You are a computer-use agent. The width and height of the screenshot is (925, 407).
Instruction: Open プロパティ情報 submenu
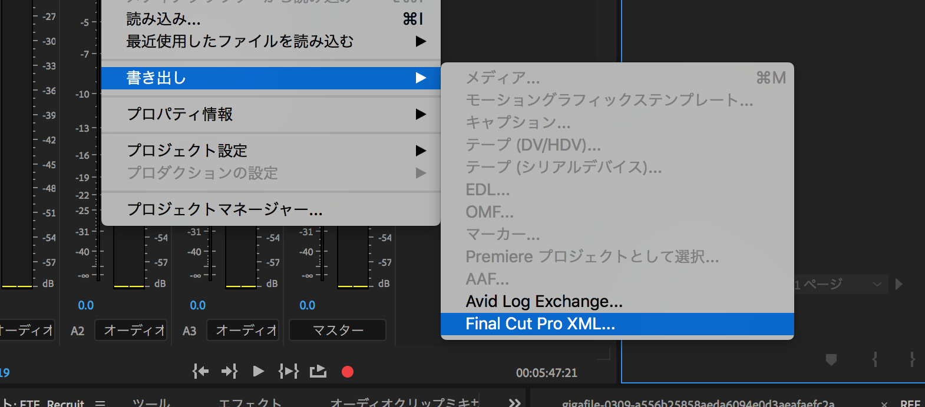tap(270, 114)
